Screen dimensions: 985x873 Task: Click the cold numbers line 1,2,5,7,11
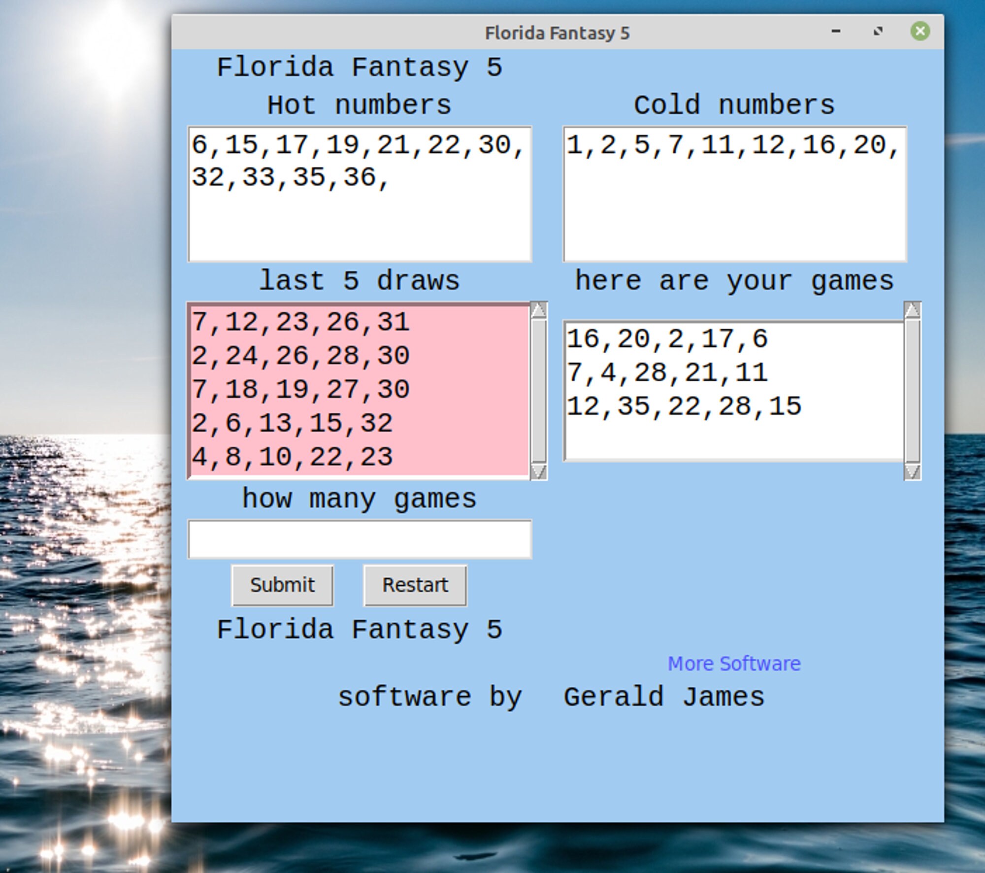[x=733, y=145]
